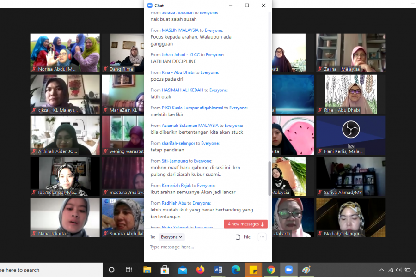Click the Task View taskbar icon

click(129, 270)
